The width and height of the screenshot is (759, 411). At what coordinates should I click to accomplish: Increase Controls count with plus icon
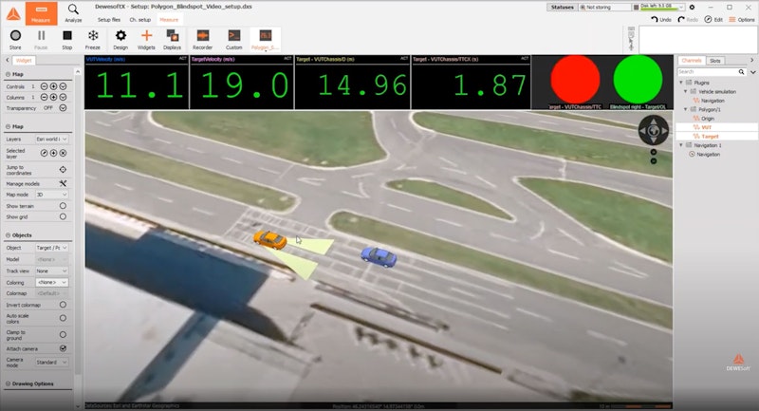(54, 86)
